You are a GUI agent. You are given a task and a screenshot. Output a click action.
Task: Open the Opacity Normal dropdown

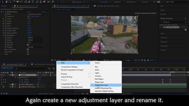36,47
